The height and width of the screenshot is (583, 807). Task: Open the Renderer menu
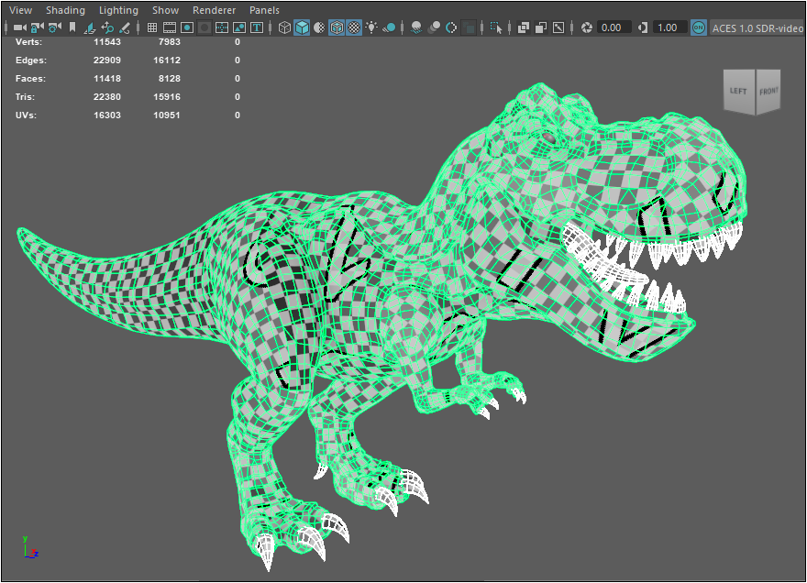coord(214,10)
